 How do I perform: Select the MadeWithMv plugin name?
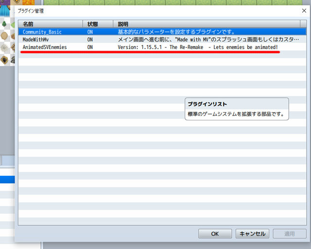coord(35,40)
